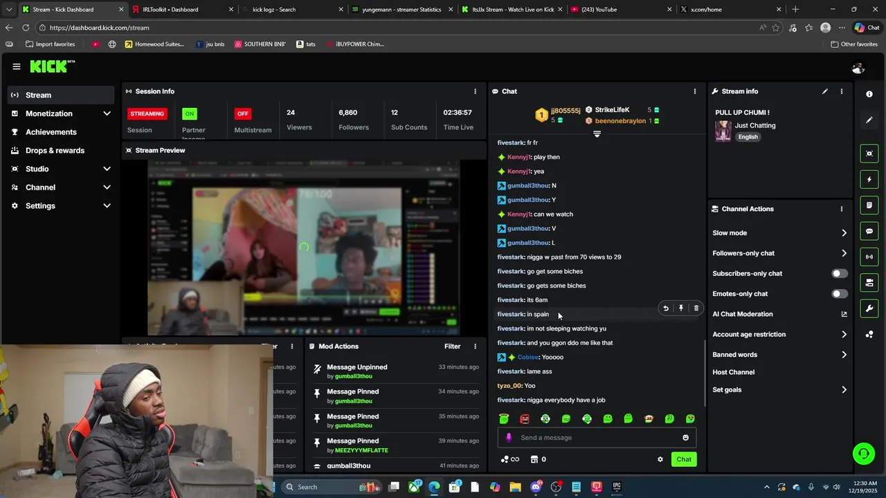This screenshot has height=498, width=886.
Task: Click the shop icon below message box
Action: pos(534,459)
